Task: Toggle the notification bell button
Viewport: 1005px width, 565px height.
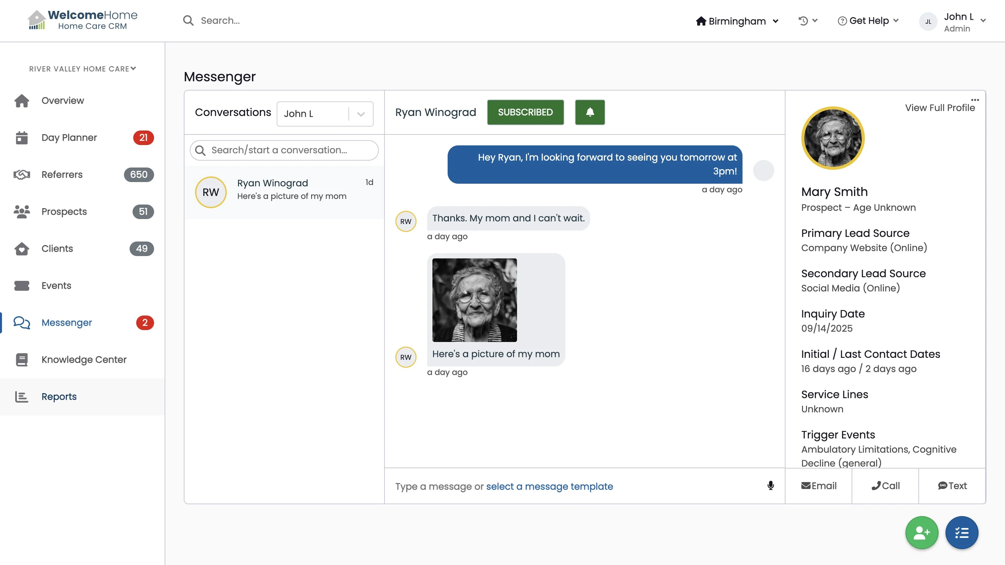Action: [589, 112]
